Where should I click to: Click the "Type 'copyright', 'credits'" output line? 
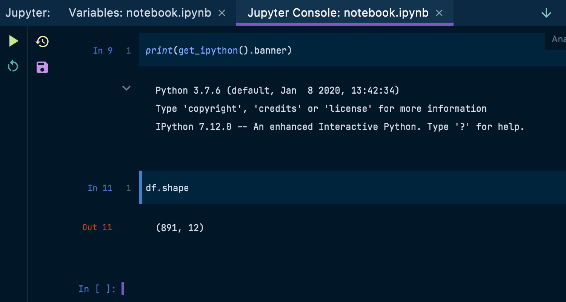321,109
